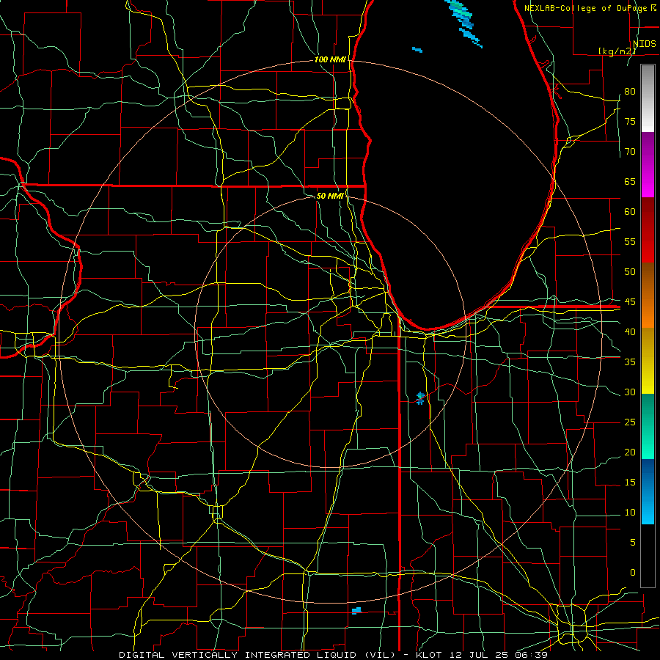Viewport: 660px width, 660px height.
Task: Click the purple-magenta segment of the VIL legend
Action: coord(648,164)
